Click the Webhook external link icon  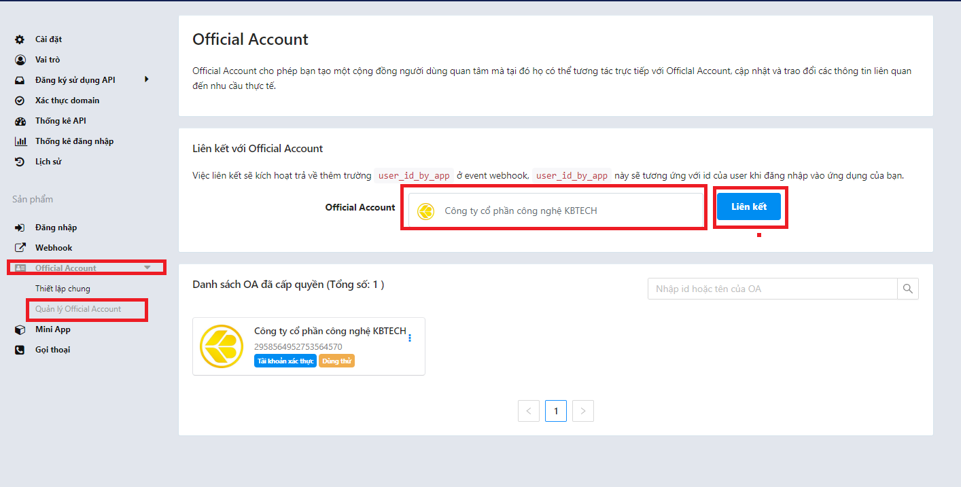coord(20,248)
